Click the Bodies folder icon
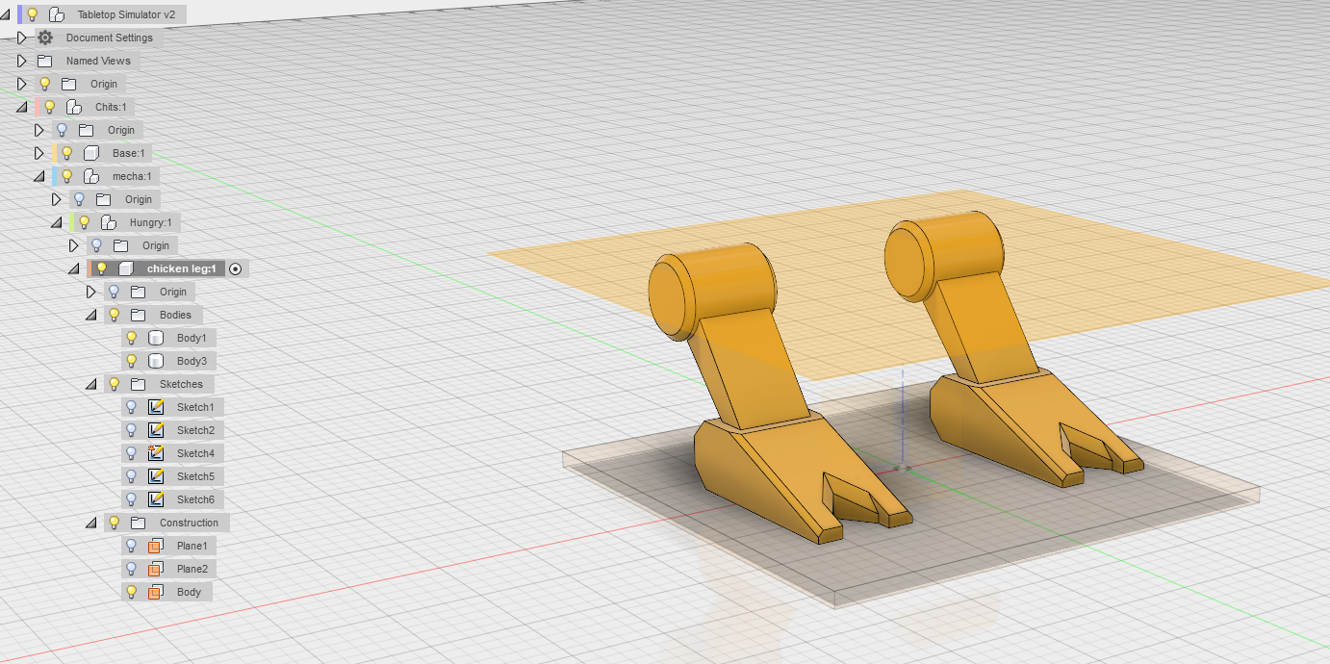This screenshot has height=664, width=1330. [138, 315]
